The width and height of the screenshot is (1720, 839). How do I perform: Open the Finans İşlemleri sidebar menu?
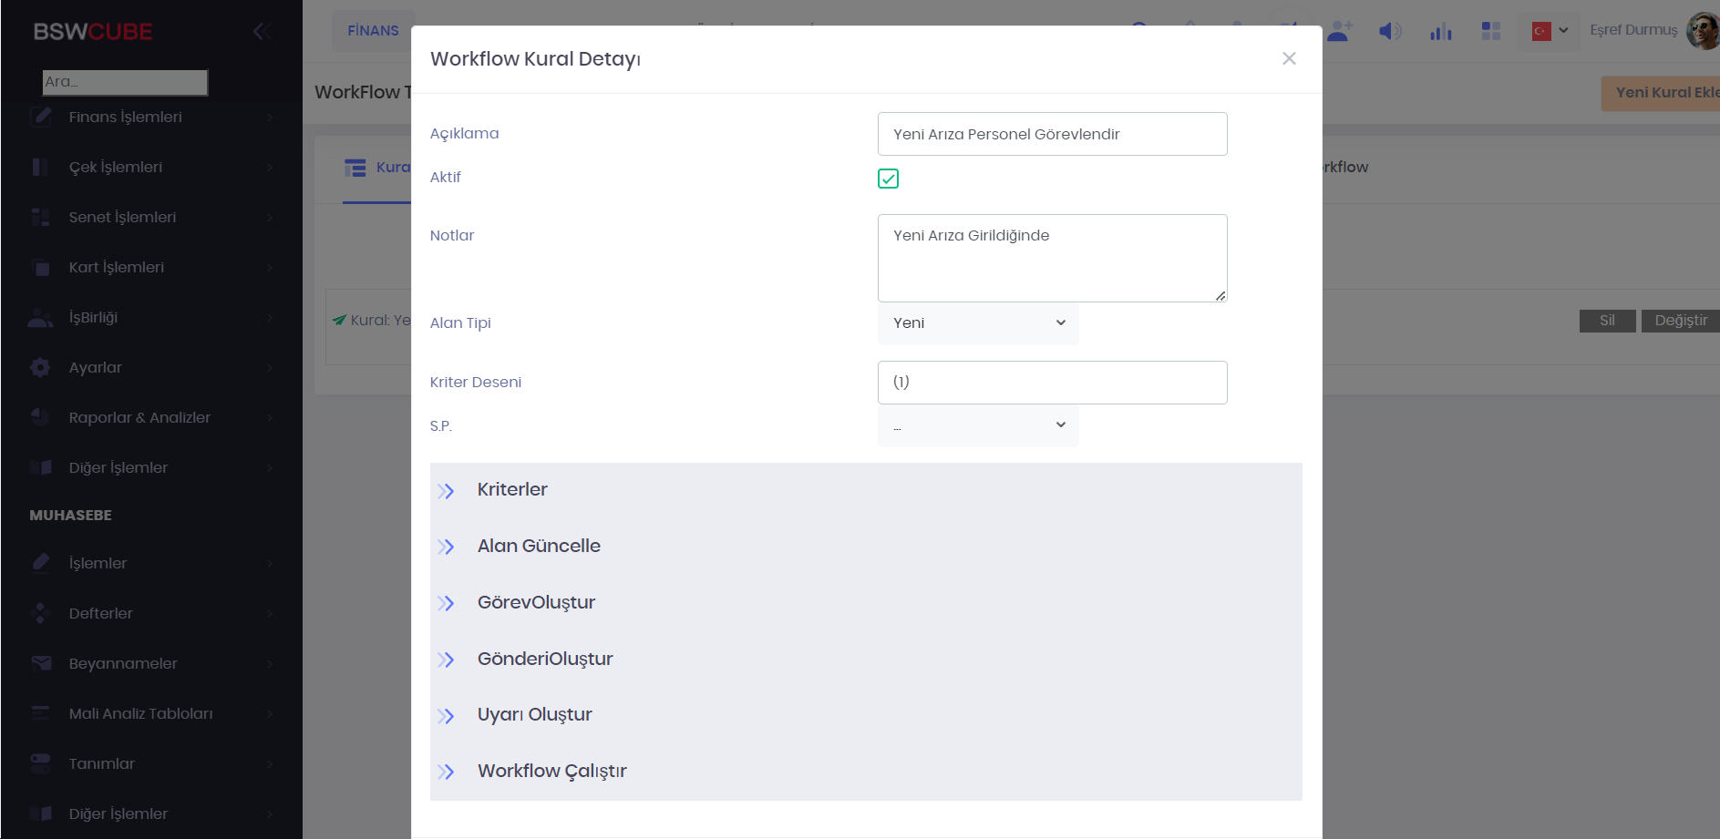coord(125,117)
